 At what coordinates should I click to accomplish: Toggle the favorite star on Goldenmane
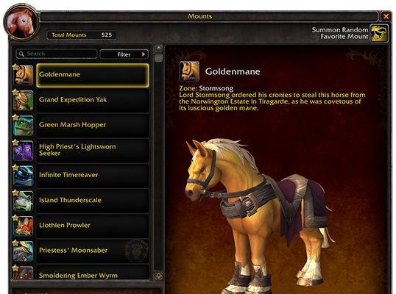pyautogui.click(x=15, y=67)
